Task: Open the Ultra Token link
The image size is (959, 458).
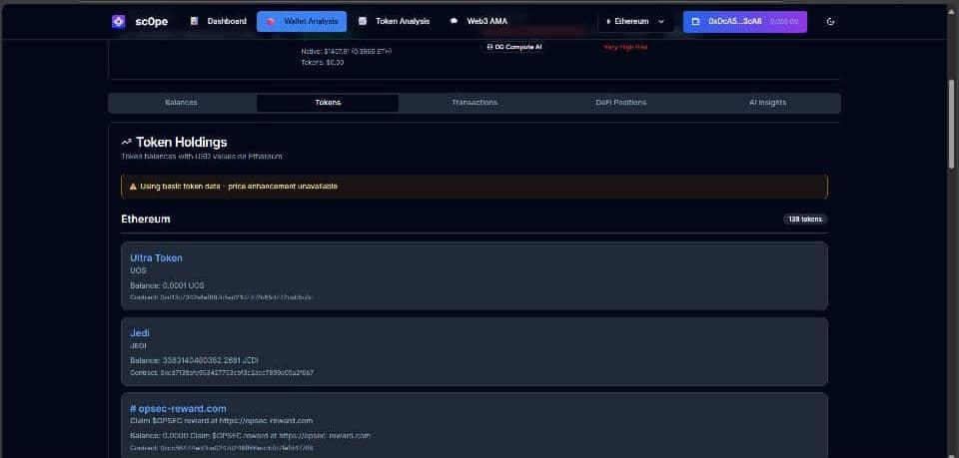Action: [x=156, y=257]
